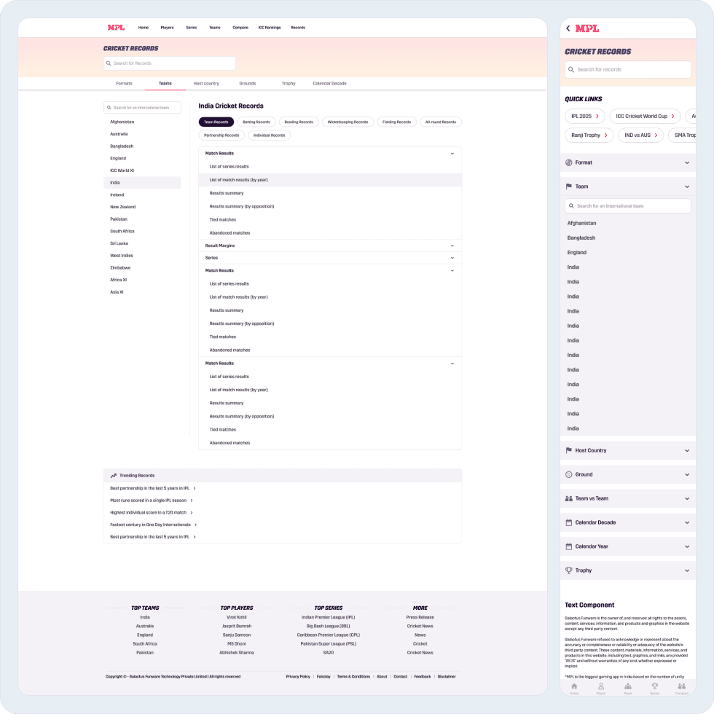Select the Partnership Records pill

click(x=221, y=136)
